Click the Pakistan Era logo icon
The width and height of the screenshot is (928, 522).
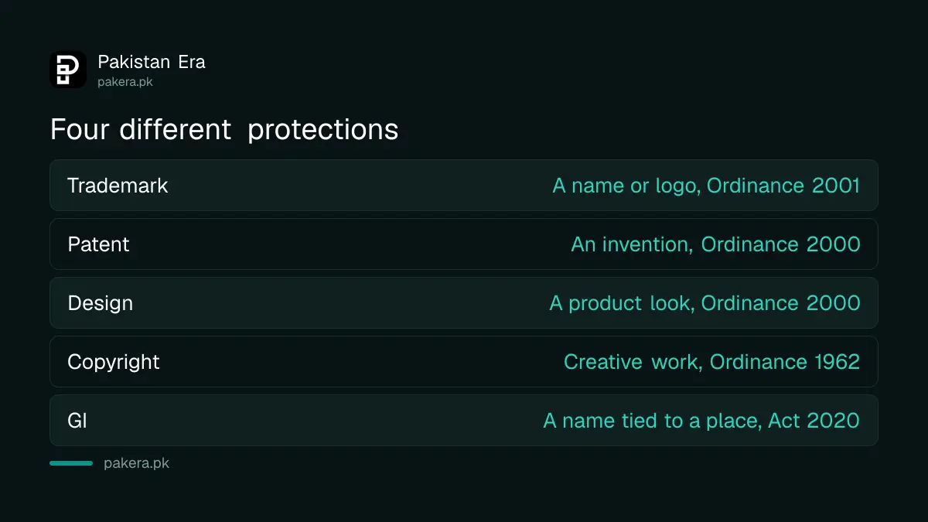click(x=68, y=70)
